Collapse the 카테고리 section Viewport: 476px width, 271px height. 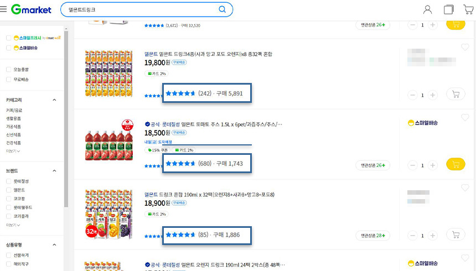coord(54,100)
